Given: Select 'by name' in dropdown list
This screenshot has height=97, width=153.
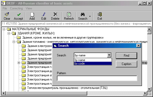Looking at the screenshot, I should point(93,60).
